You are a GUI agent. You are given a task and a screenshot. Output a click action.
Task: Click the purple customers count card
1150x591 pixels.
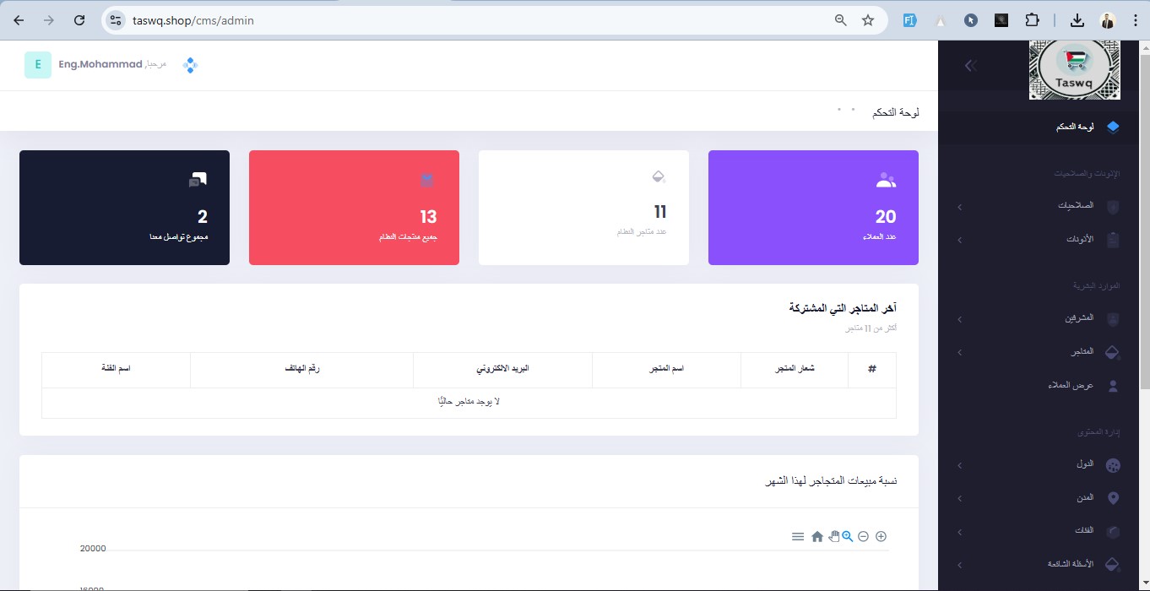click(813, 208)
